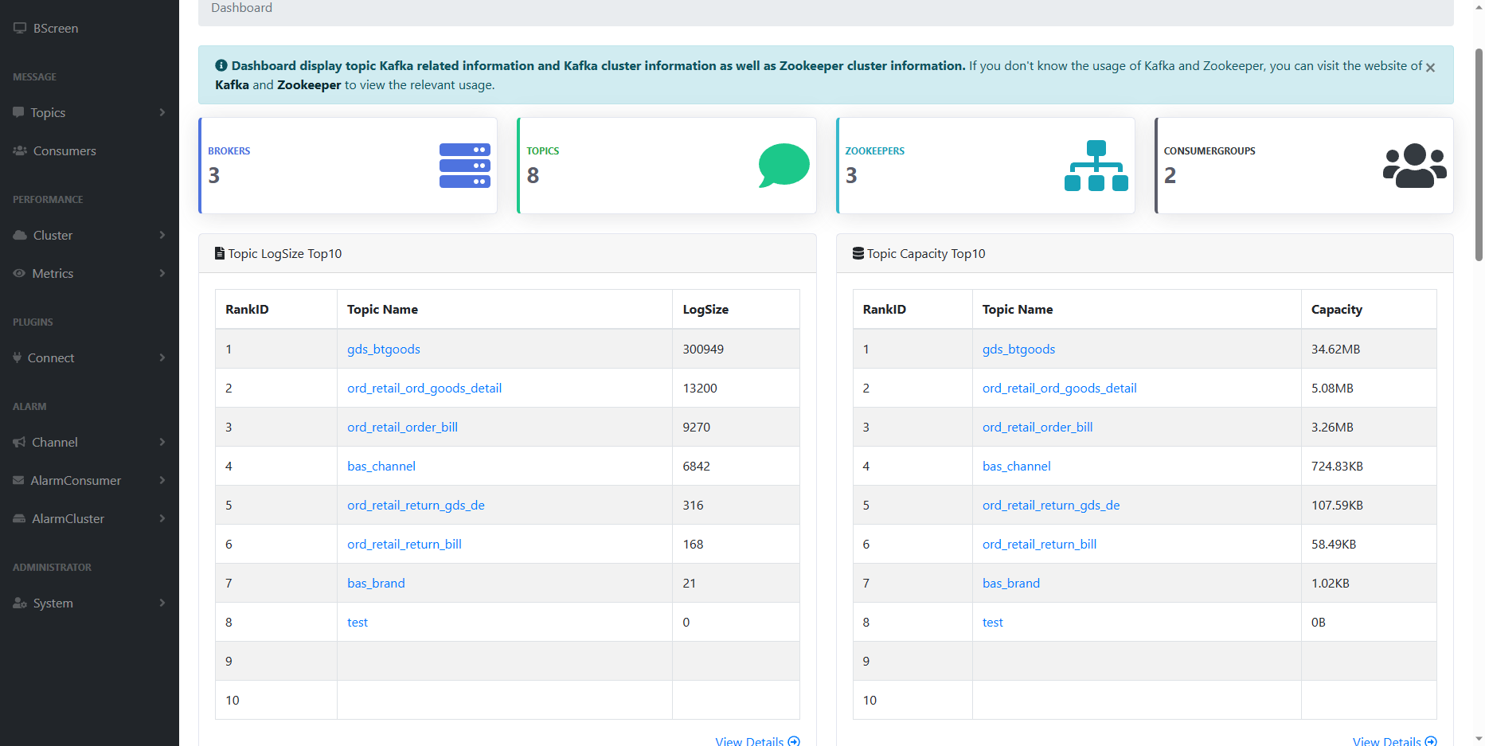Click the Brokers count card
1485x746 pixels.
click(x=348, y=166)
